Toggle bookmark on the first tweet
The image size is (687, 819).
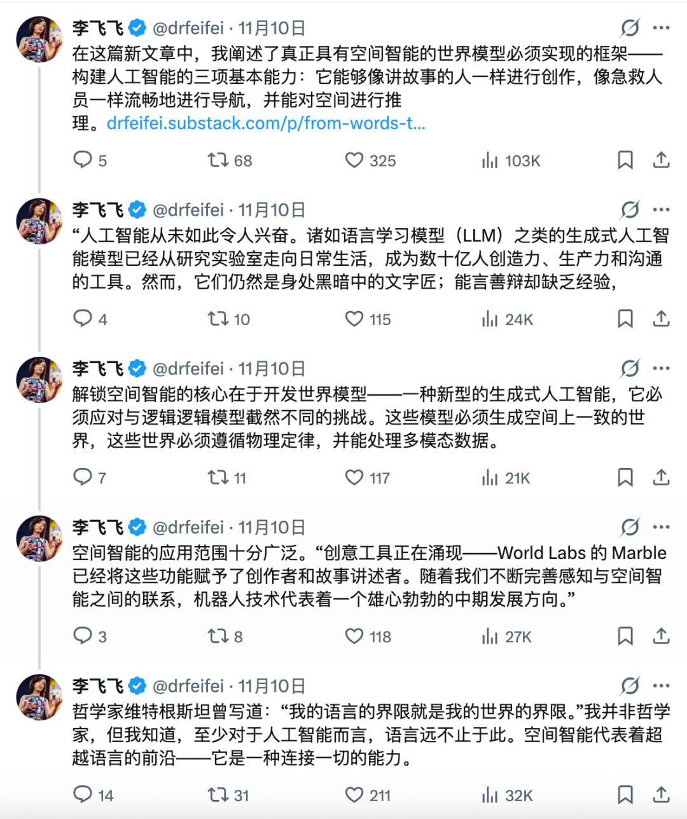click(x=626, y=161)
